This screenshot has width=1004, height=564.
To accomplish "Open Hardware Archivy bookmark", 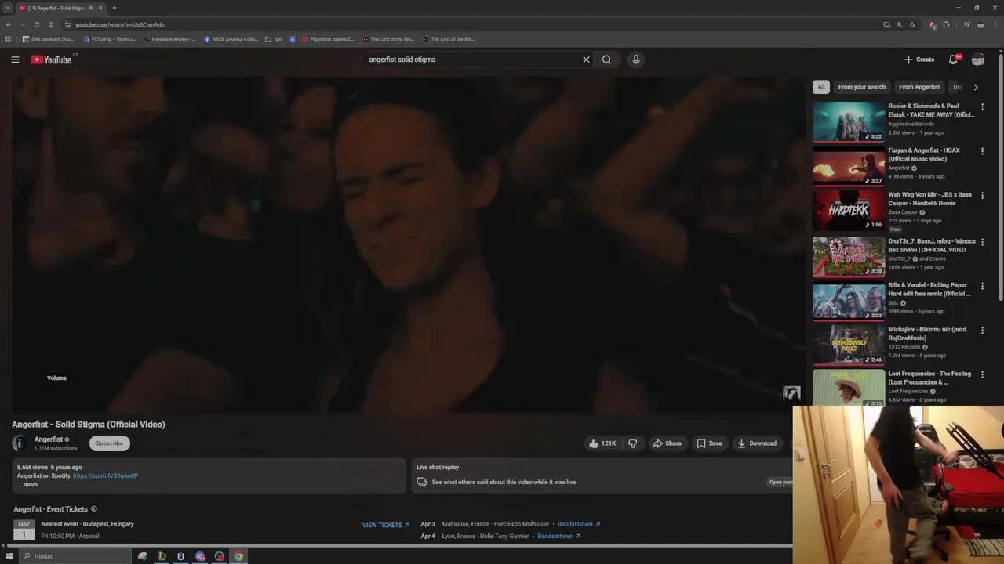I will [x=169, y=39].
